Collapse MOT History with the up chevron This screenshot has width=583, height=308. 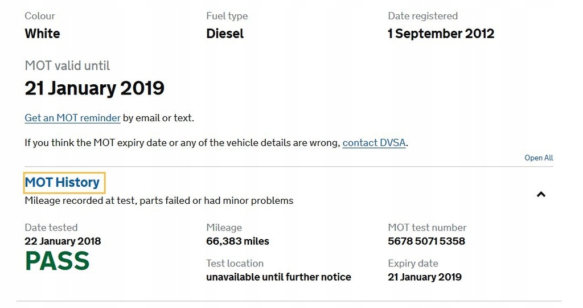pos(541,194)
